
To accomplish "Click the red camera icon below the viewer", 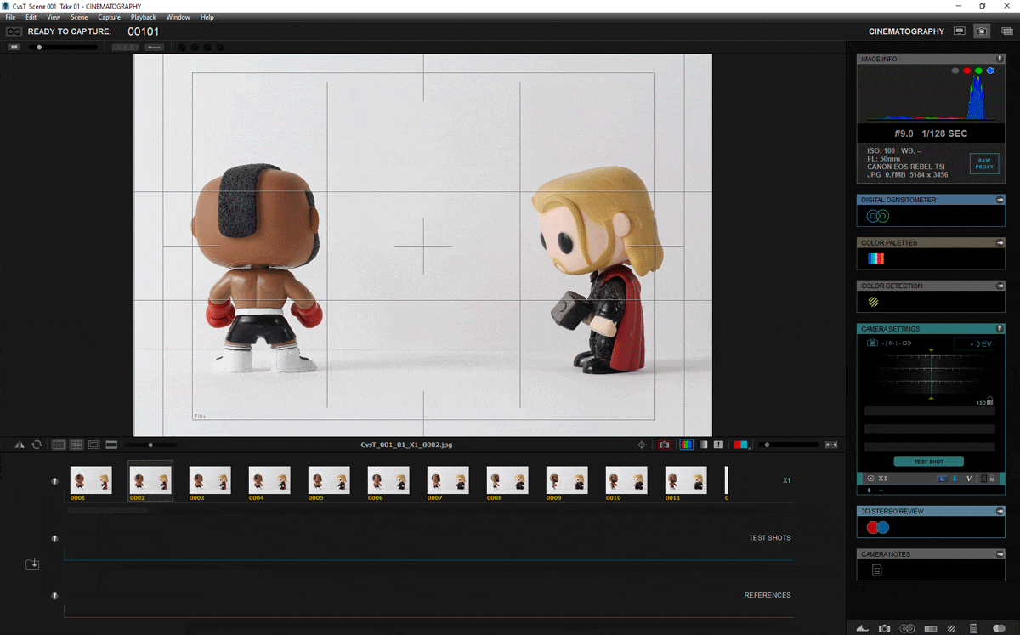I will pos(665,445).
